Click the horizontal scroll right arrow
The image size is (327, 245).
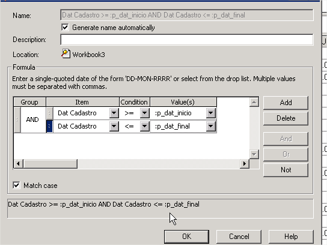pyautogui.click(x=245, y=164)
